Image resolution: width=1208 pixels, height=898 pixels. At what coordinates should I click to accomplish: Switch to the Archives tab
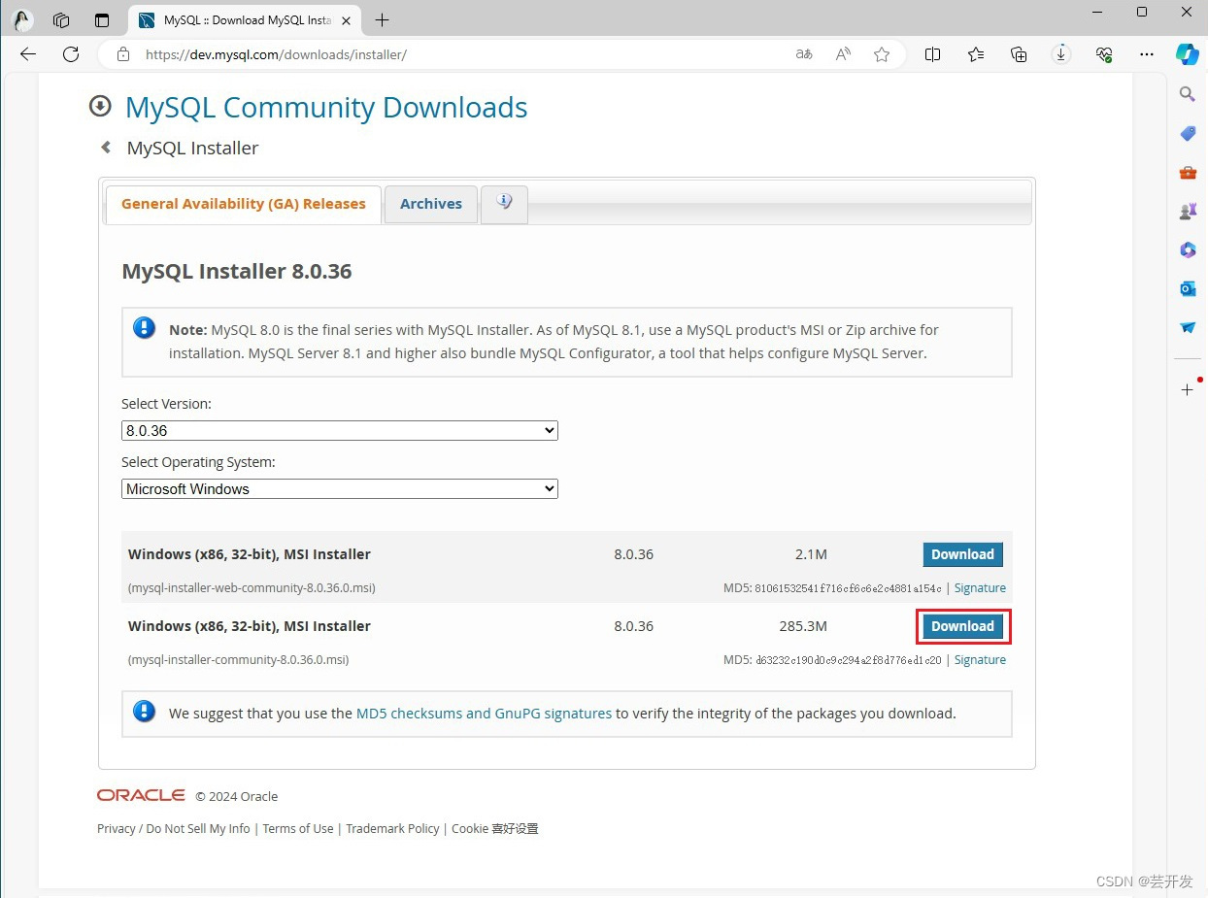[431, 204]
